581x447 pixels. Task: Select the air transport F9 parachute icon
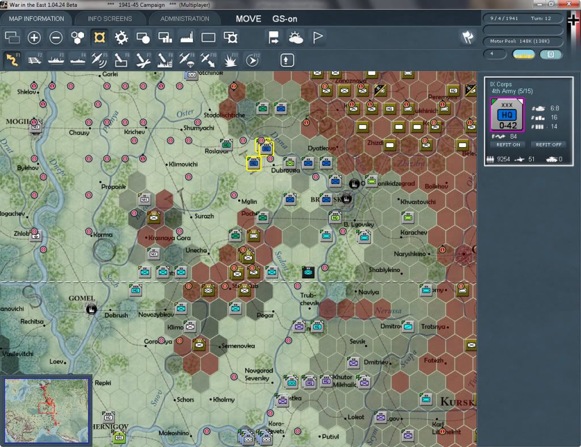coord(187,60)
